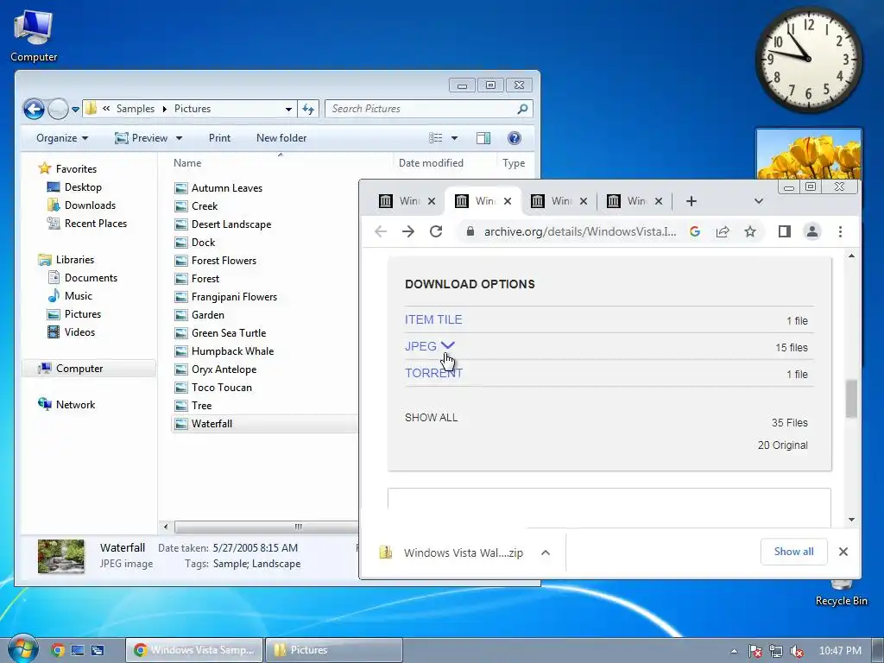Expand the Preview dropdown arrow
884x663 pixels.
[179, 138]
